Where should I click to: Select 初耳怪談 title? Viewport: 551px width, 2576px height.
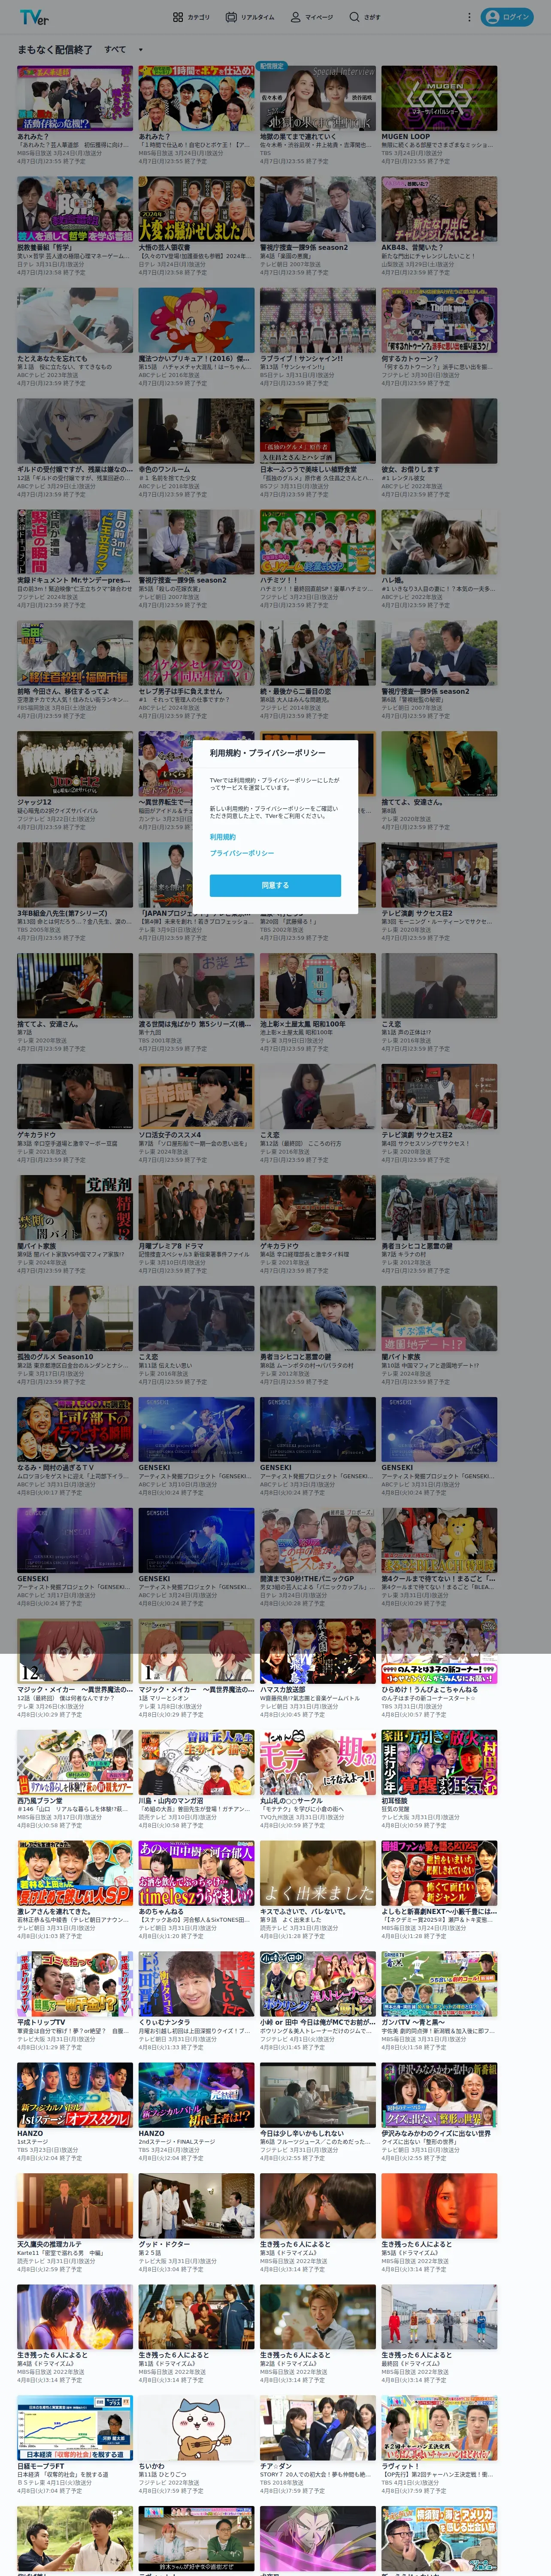395,1801
